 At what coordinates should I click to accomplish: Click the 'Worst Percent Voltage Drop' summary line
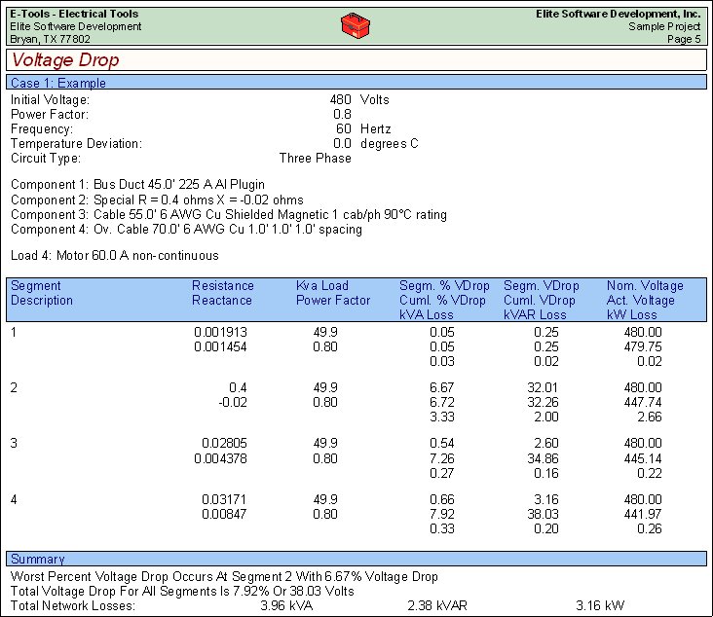[224, 576]
